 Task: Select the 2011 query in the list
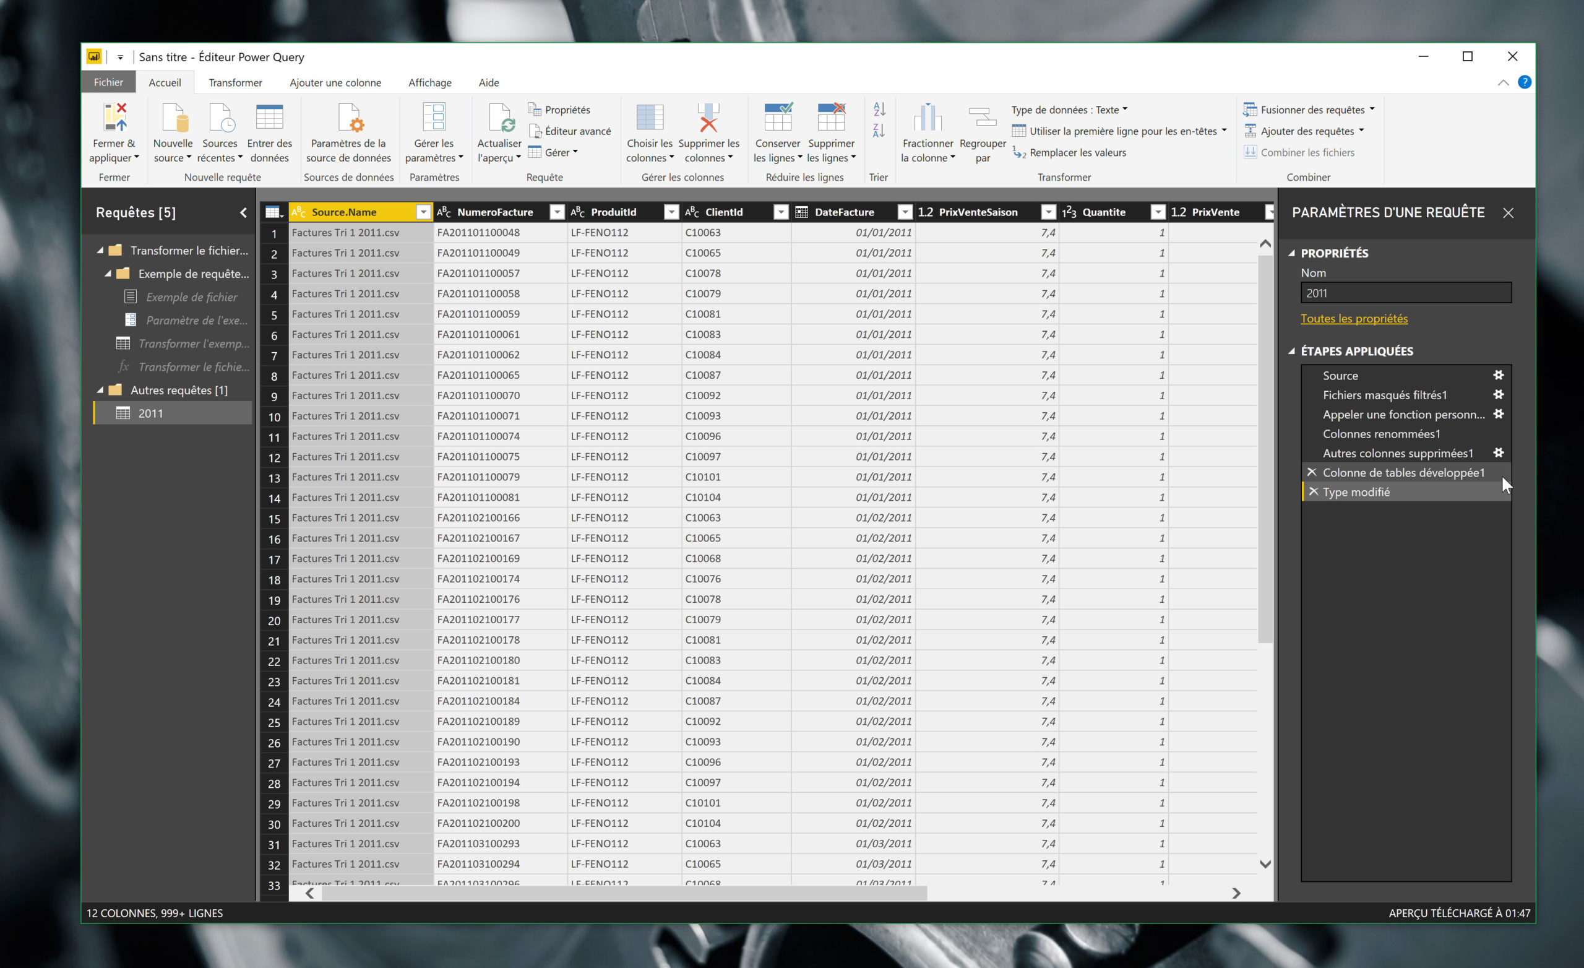173,413
